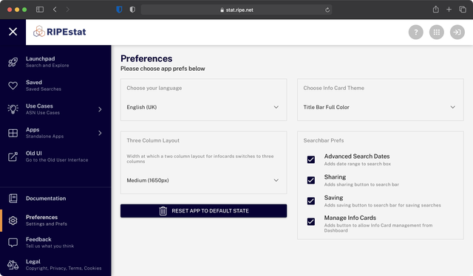Uncheck Advanced Search Dates checkbox

coord(311,159)
